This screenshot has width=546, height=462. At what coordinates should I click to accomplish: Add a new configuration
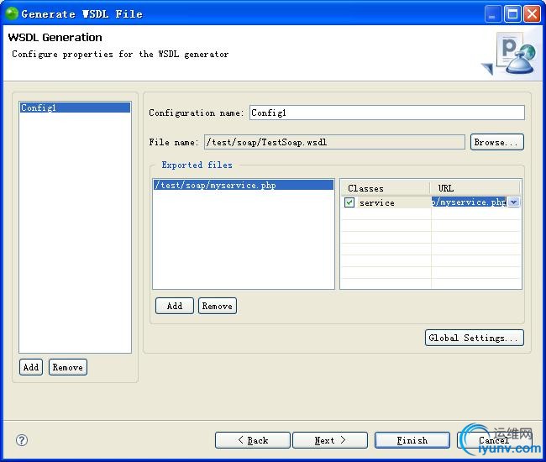point(31,367)
